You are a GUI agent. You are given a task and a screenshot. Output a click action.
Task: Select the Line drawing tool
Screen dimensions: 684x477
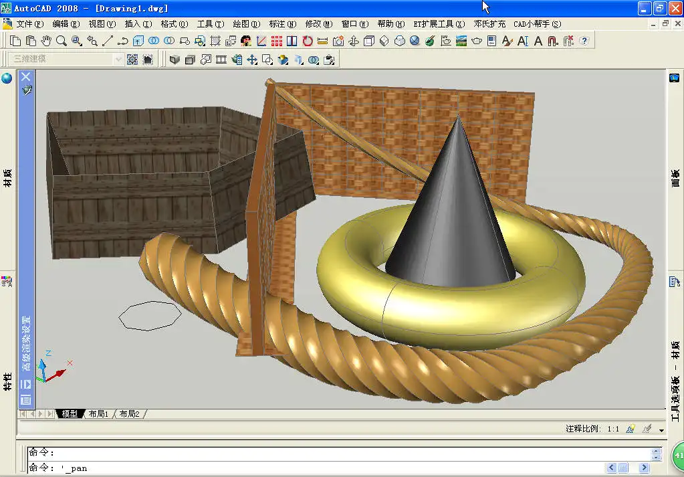pyautogui.click(x=107, y=41)
